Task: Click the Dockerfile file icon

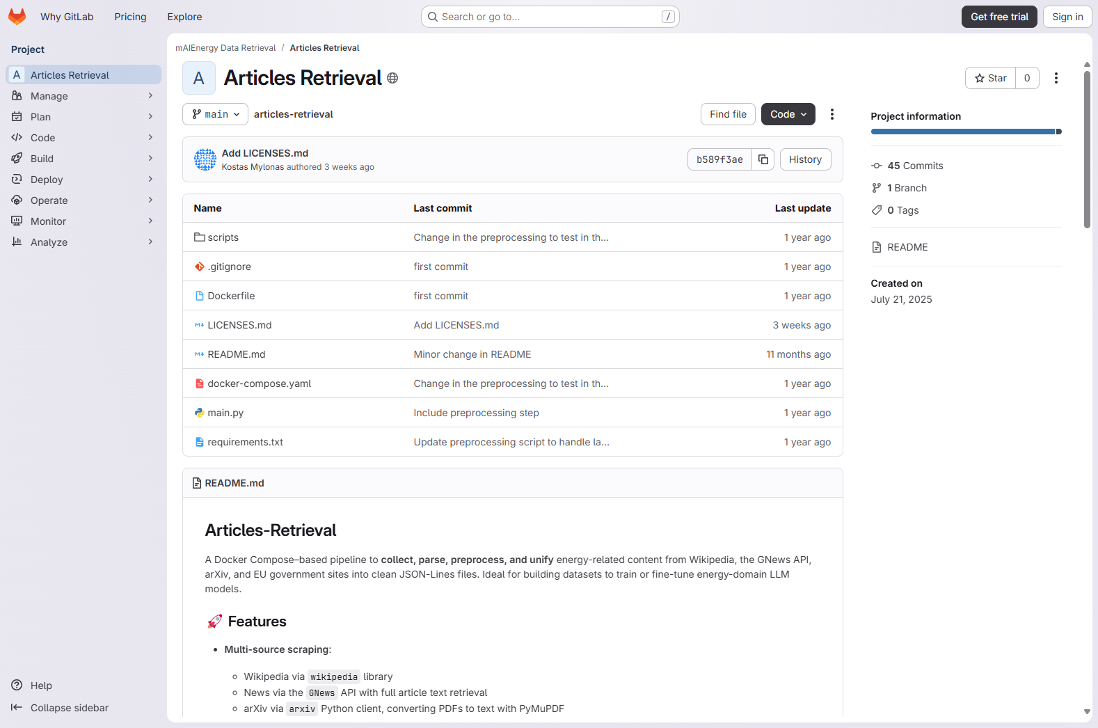Action: tap(200, 296)
